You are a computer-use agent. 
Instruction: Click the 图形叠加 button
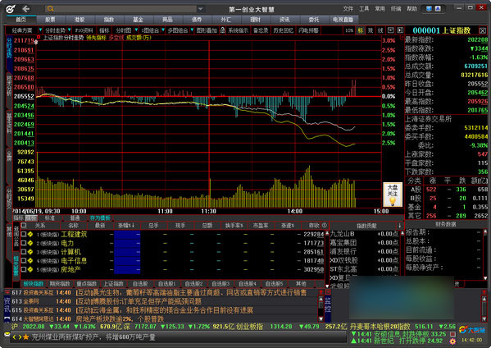point(207,30)
